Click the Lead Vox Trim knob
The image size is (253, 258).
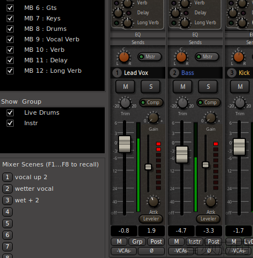(125, 103)
